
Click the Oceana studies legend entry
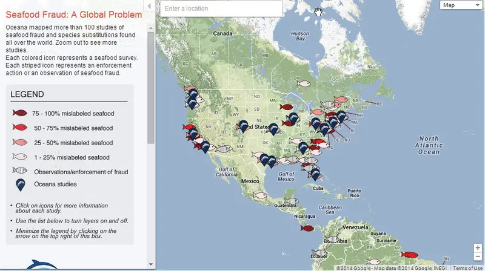coord(46,184)
